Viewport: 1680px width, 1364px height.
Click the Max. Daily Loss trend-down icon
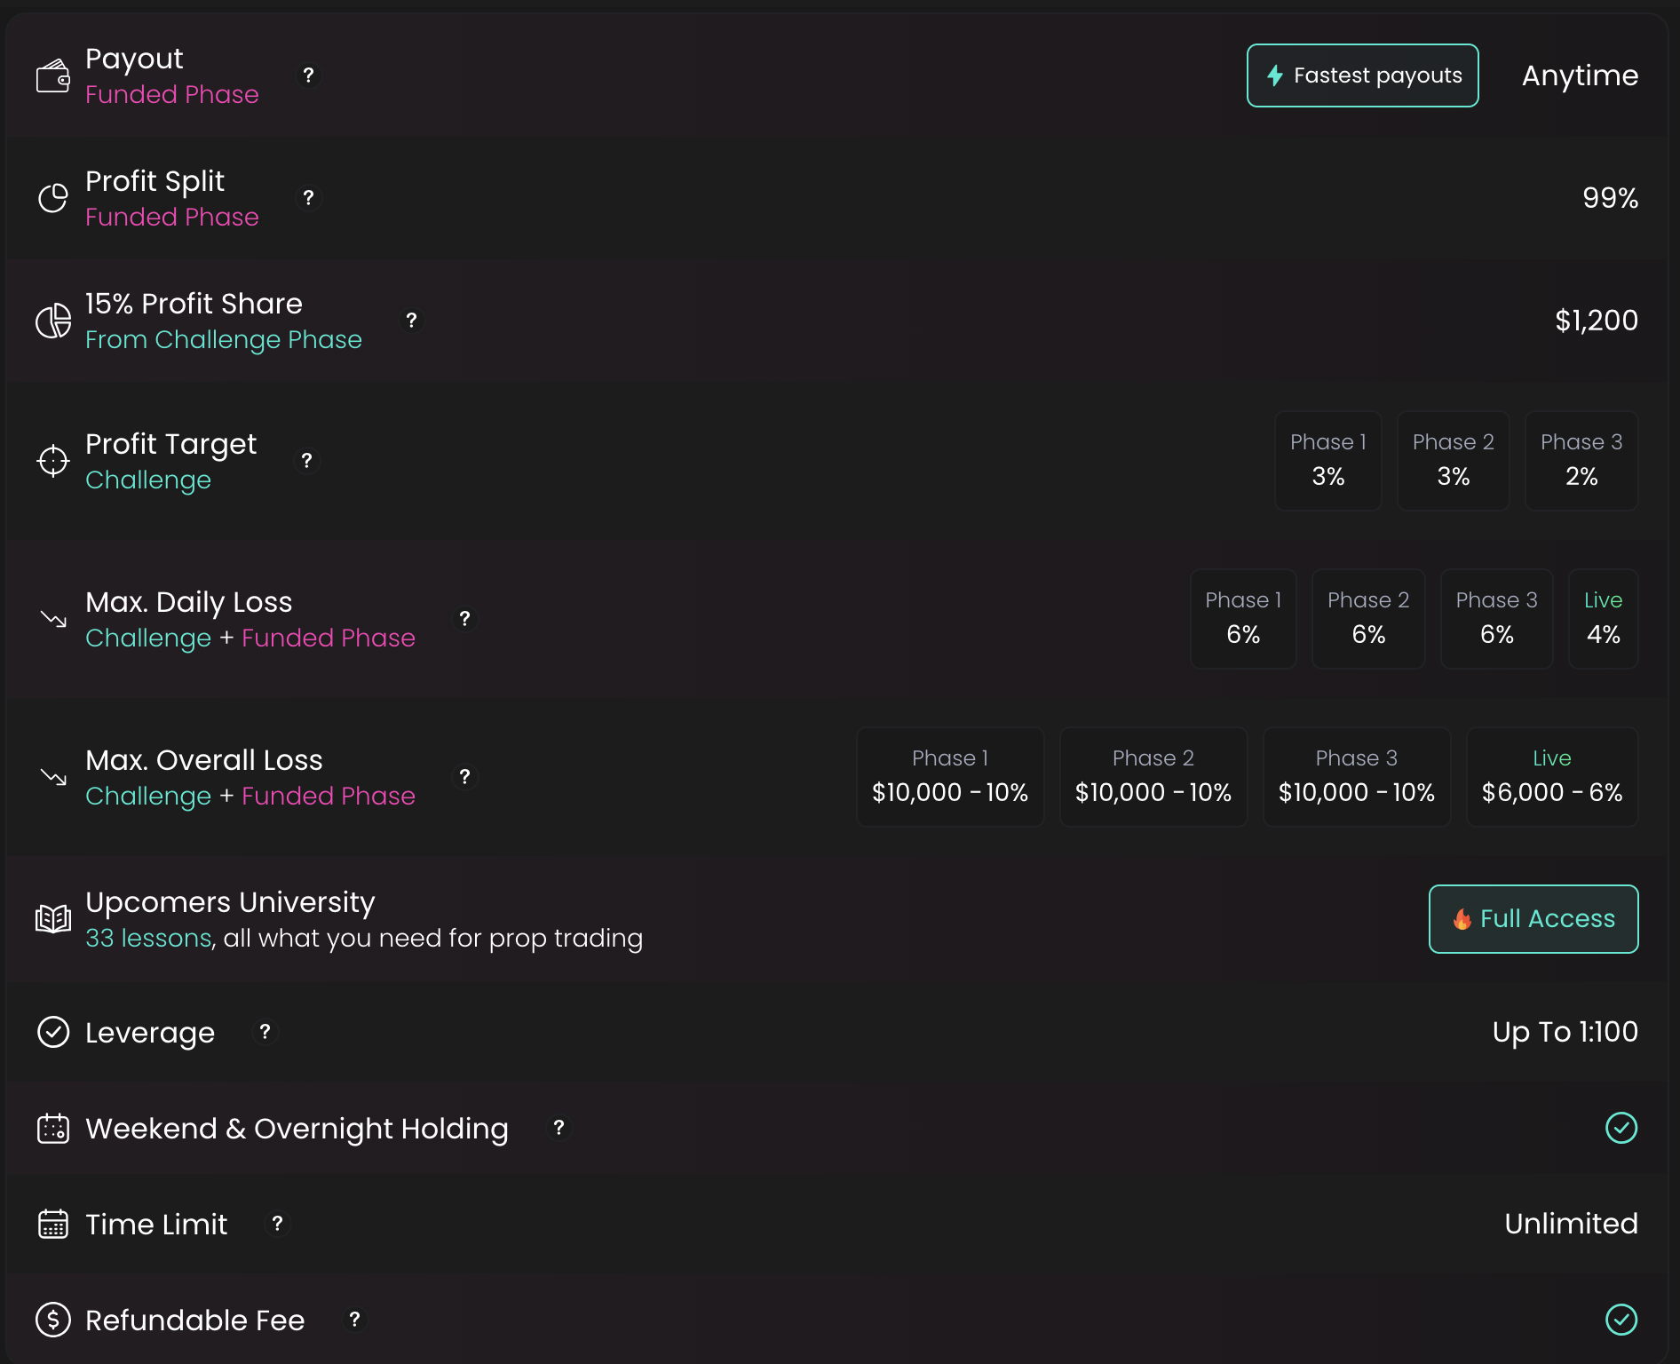53,619
